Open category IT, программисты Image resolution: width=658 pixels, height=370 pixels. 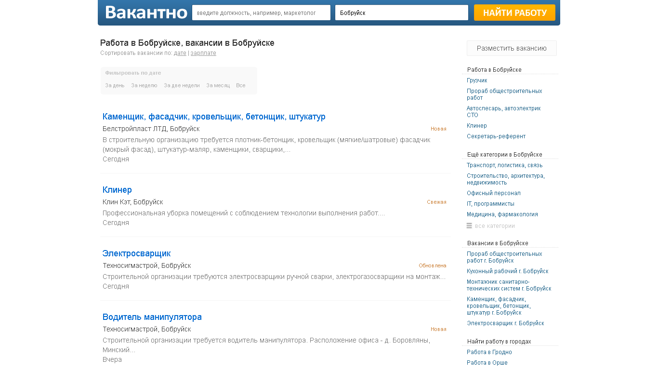[490, 204]
